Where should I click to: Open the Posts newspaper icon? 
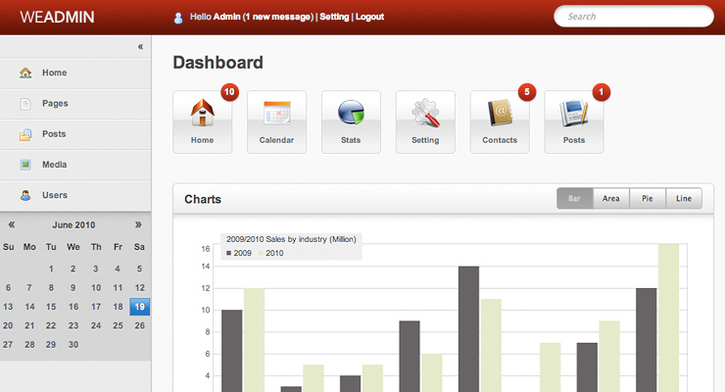(x=574, y=116)
